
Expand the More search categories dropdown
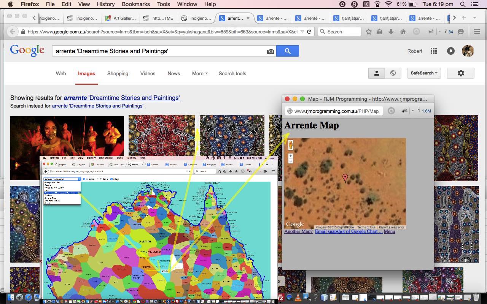[x=200, y=73]
